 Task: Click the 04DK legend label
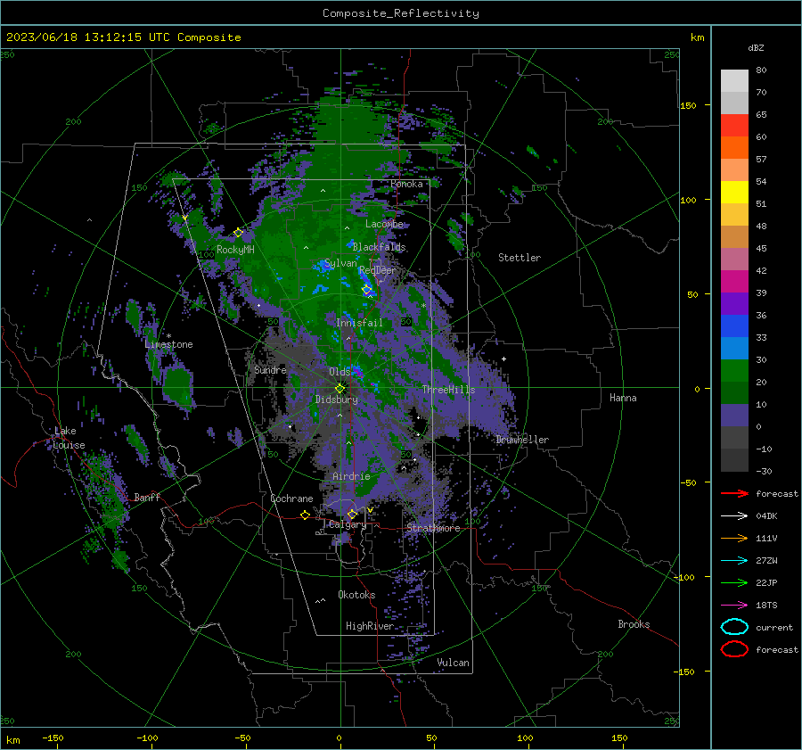coord(766,516)
